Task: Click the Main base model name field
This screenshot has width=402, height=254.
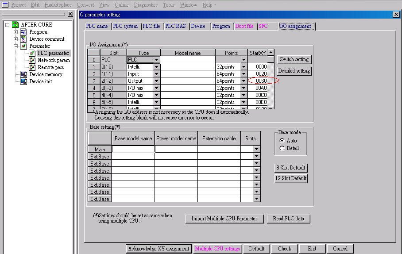Action: click(133, 149)
